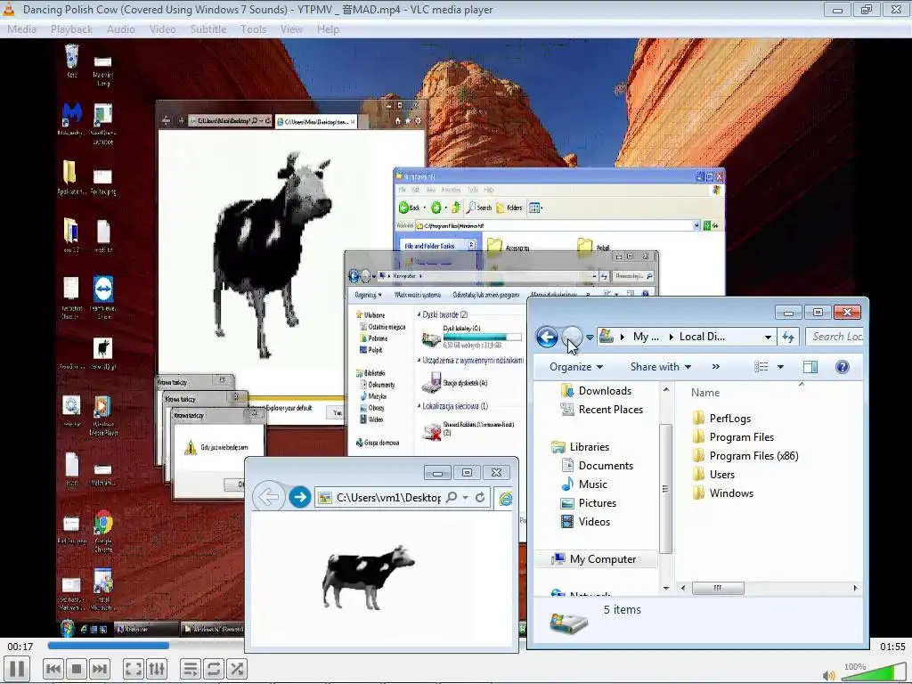Image resolution: width=912 pixels, height=684 pixels.
Task: Open the Help menu in VLC
Action: [328, 29]
